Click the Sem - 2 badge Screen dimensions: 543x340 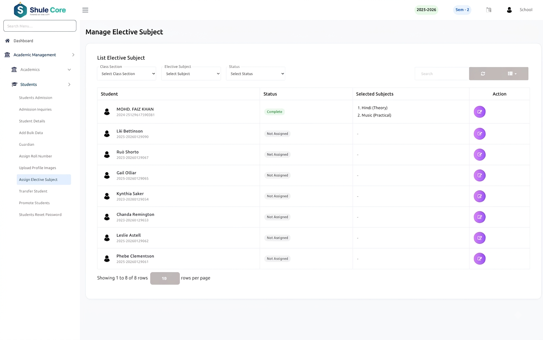pyautogui.click(x=462, y=10)
